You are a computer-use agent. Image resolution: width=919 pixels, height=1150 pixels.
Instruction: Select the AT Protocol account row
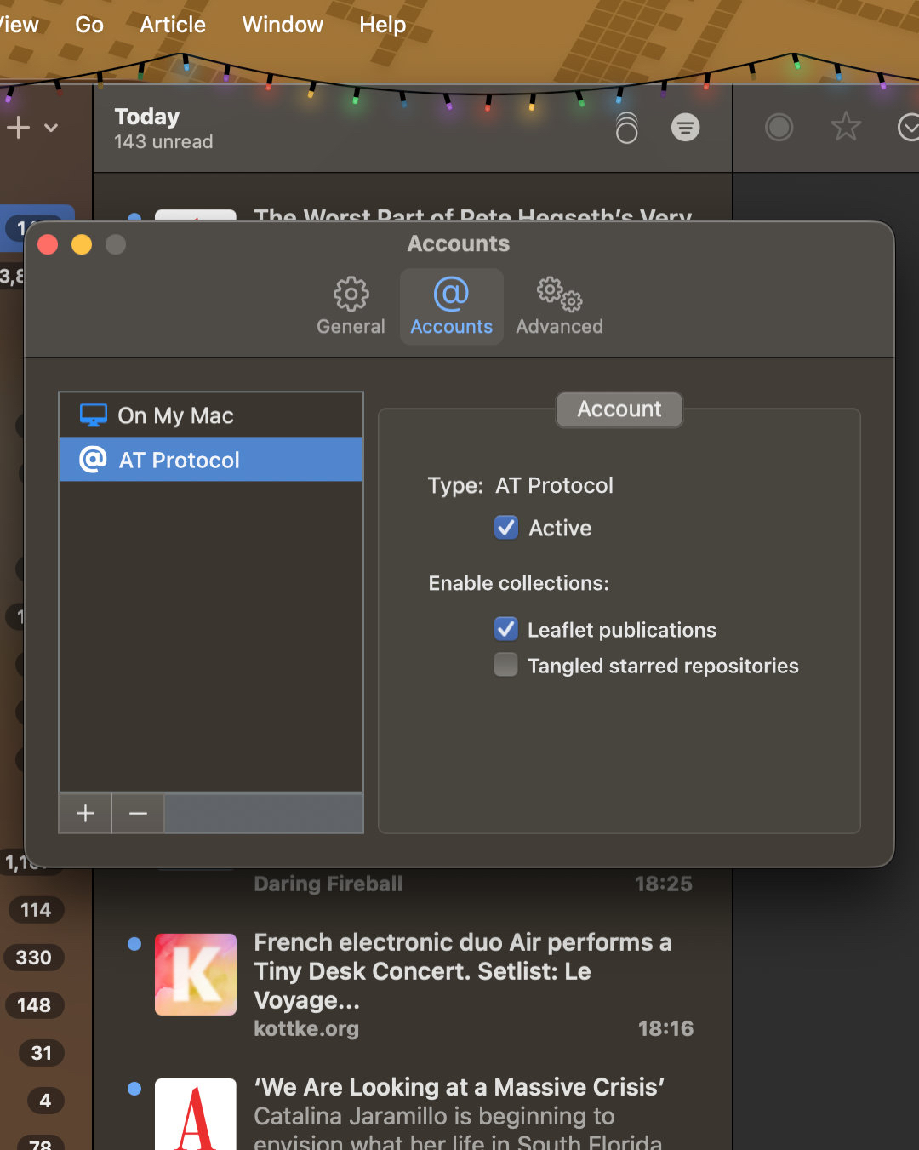210,460
